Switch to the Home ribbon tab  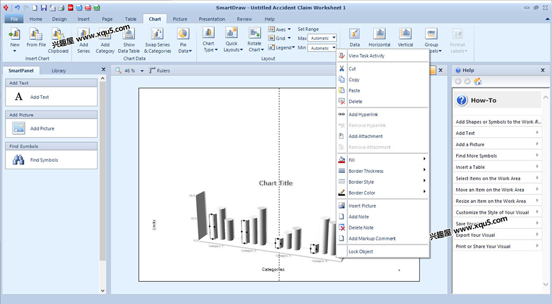pos(36,19)
